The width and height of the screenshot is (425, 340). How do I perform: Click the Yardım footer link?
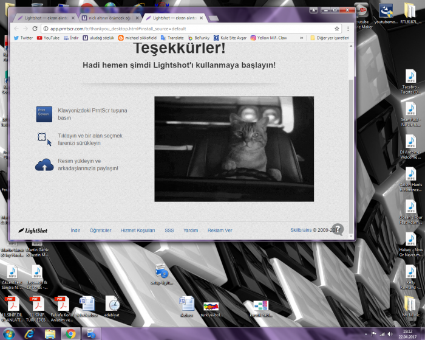point(191,231)
